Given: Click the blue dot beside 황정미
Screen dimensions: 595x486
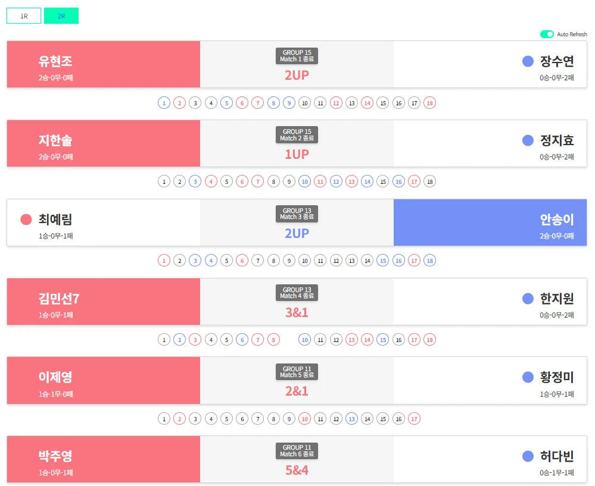Looking at the screenshot, I should point(527,377).
